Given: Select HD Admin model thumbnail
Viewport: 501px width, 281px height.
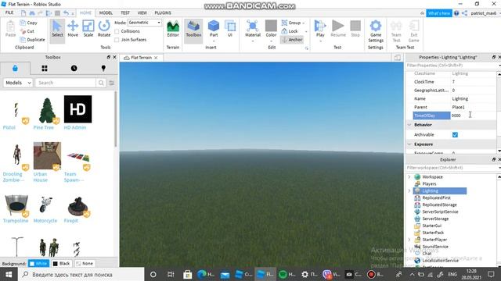Looking at the screenshot, I should point(77,109).
